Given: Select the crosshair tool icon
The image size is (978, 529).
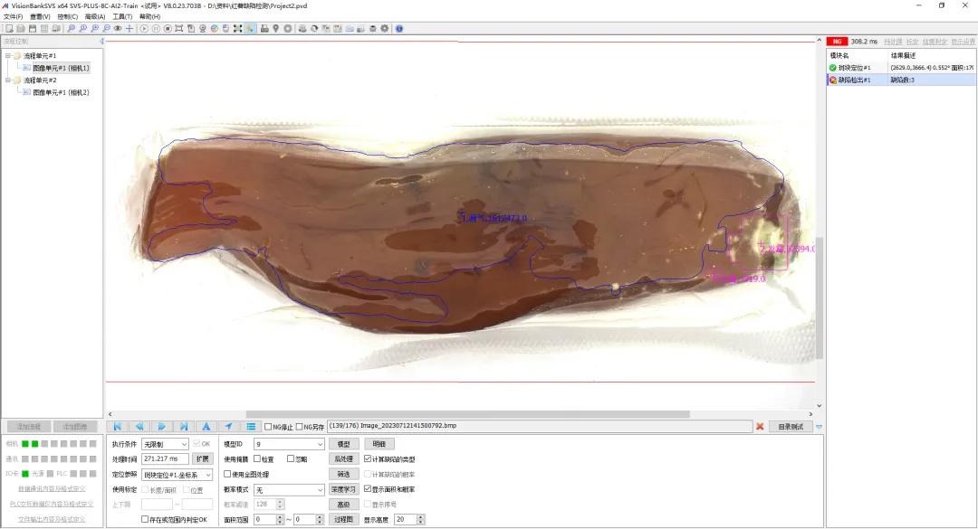Looking at the screenshot, I should tap(129, 29).
